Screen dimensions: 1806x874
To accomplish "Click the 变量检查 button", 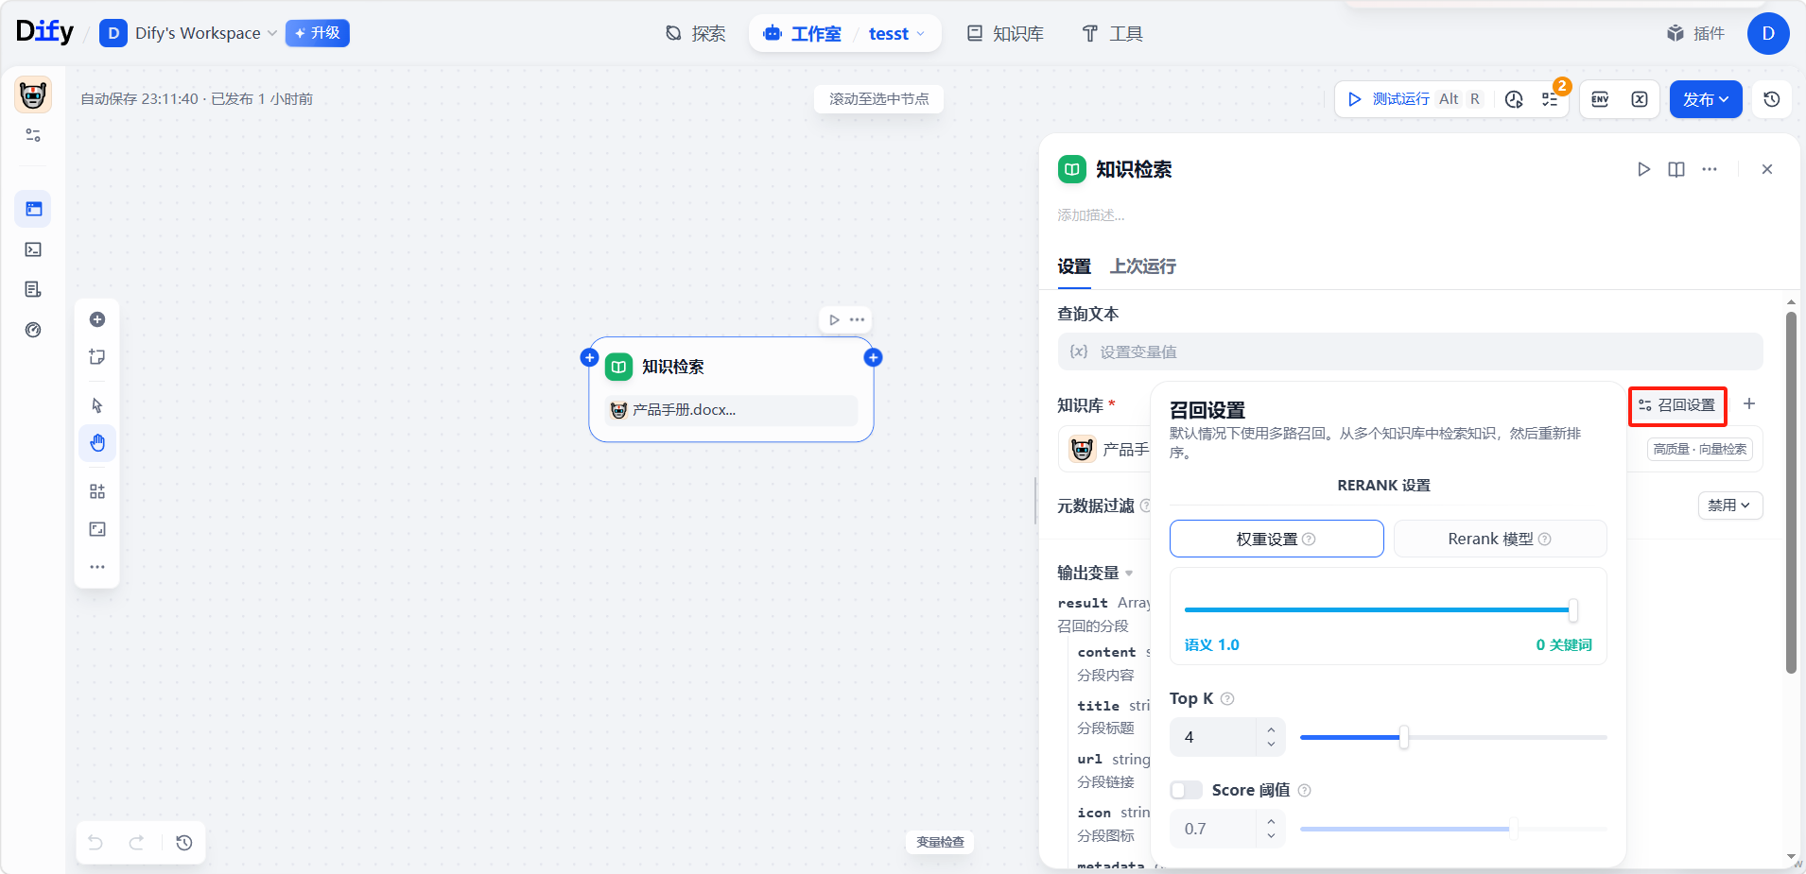I will (940, 842).
